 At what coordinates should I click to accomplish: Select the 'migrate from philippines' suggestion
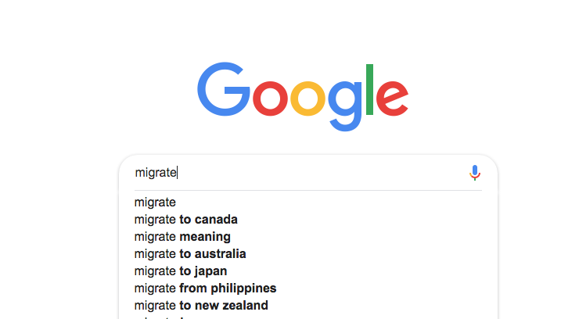coord(205,288)
